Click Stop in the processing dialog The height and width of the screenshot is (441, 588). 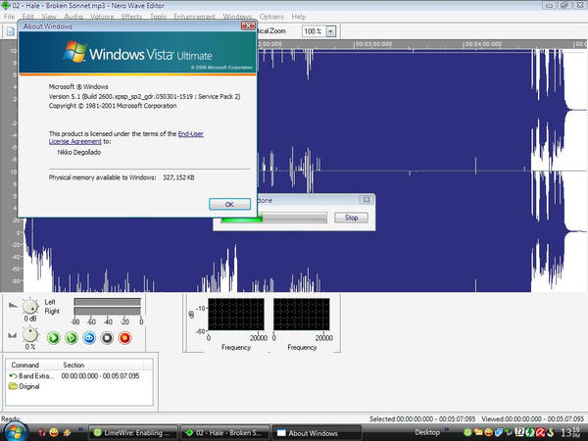[x=351, y=218]
